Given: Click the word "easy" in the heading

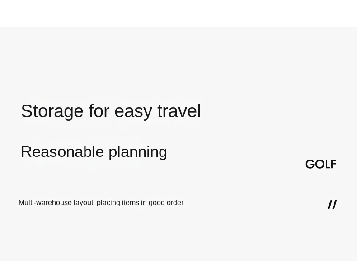Looking at the screenshot, I should pos(133,112).
